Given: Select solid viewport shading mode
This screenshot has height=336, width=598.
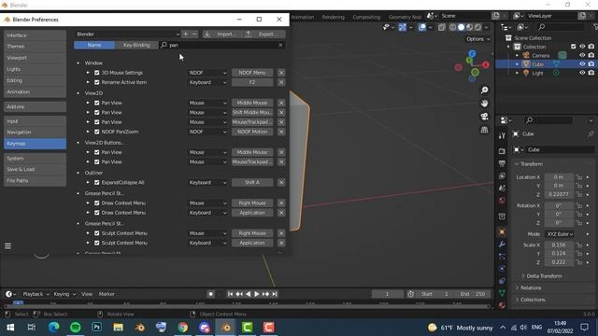Looking at the screenshot, I should [461, 27].
